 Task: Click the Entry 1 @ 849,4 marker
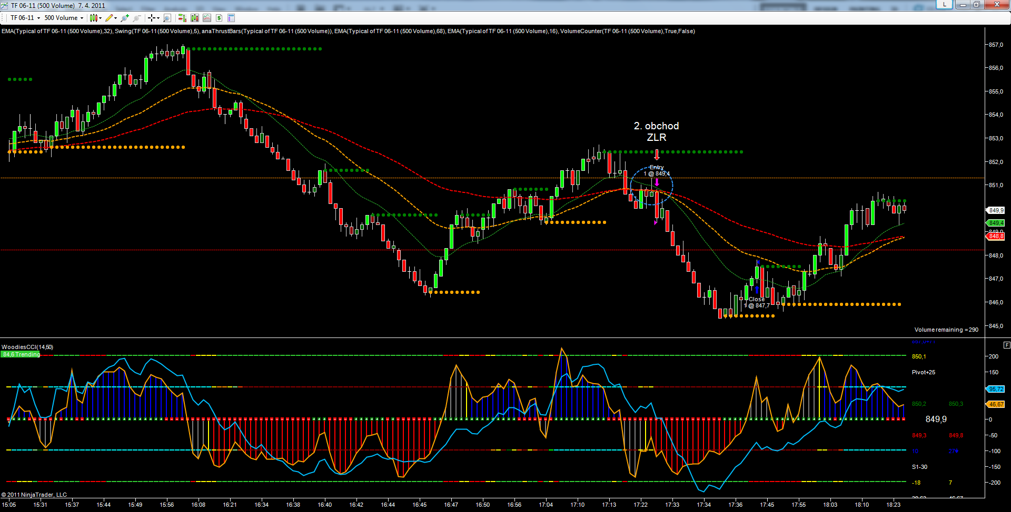pyautogui.click(x=657, y=170)
